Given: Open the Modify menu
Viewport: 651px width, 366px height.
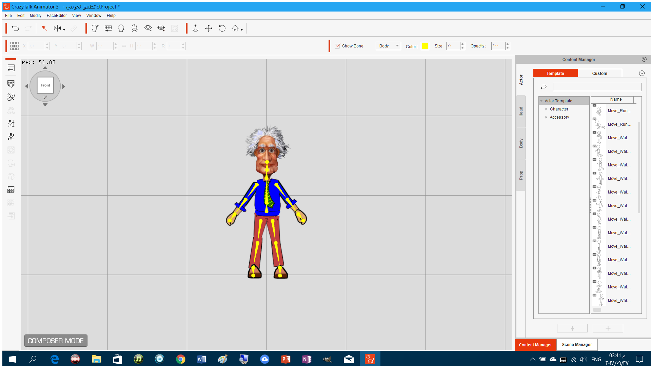Looking at the screenshot, I should coord(36,16).
